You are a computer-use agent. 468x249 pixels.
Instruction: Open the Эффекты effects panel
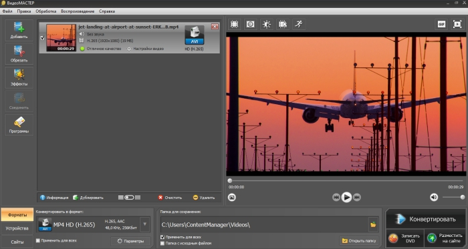[19, 77]
